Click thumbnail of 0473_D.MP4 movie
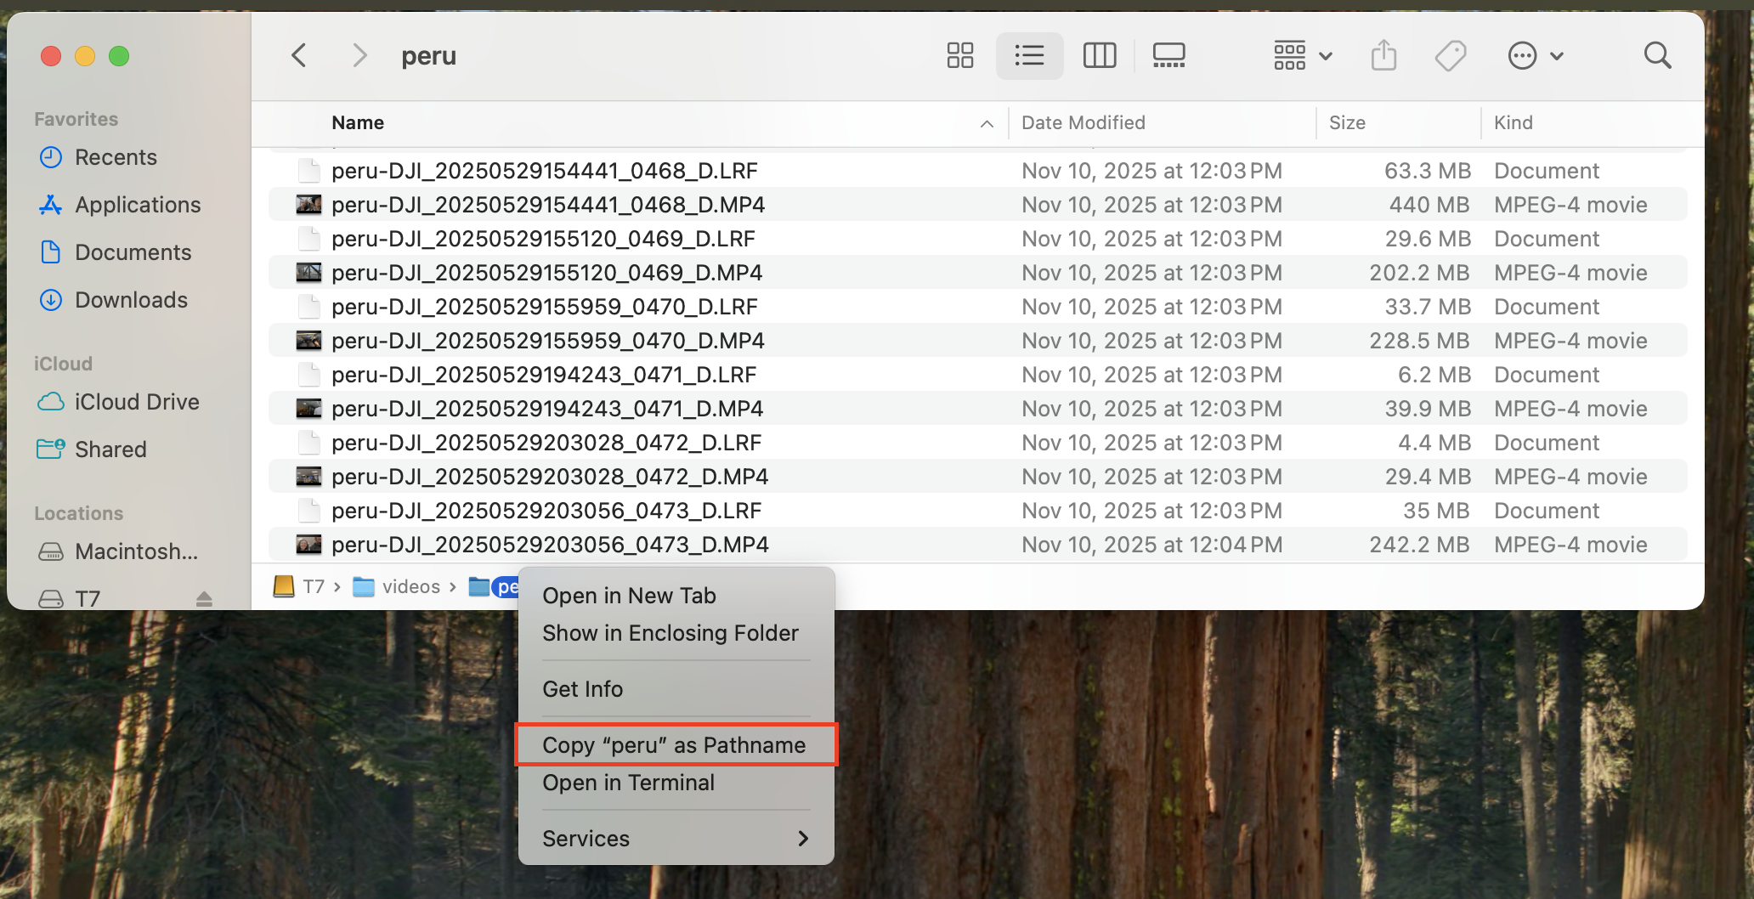The image size is (1754, 899). pyautogui.click(x=308, y=545)
